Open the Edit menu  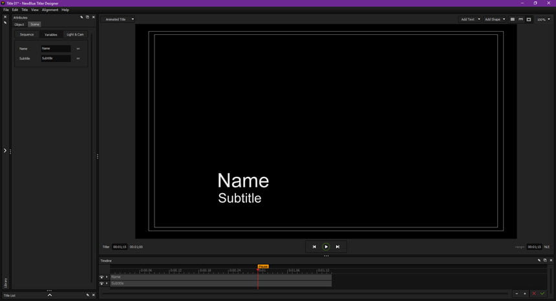15,10
